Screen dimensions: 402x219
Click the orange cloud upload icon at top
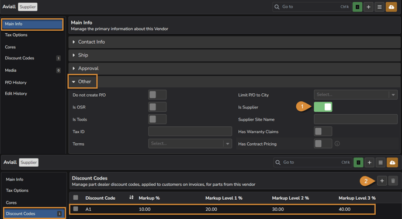pos(391,7)
